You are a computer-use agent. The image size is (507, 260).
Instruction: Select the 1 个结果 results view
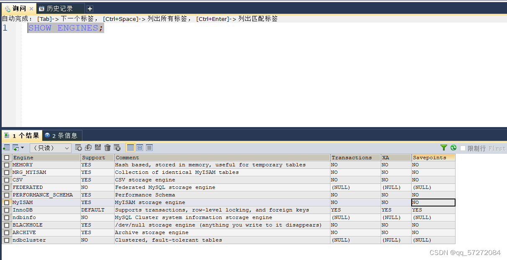point(22,135)
